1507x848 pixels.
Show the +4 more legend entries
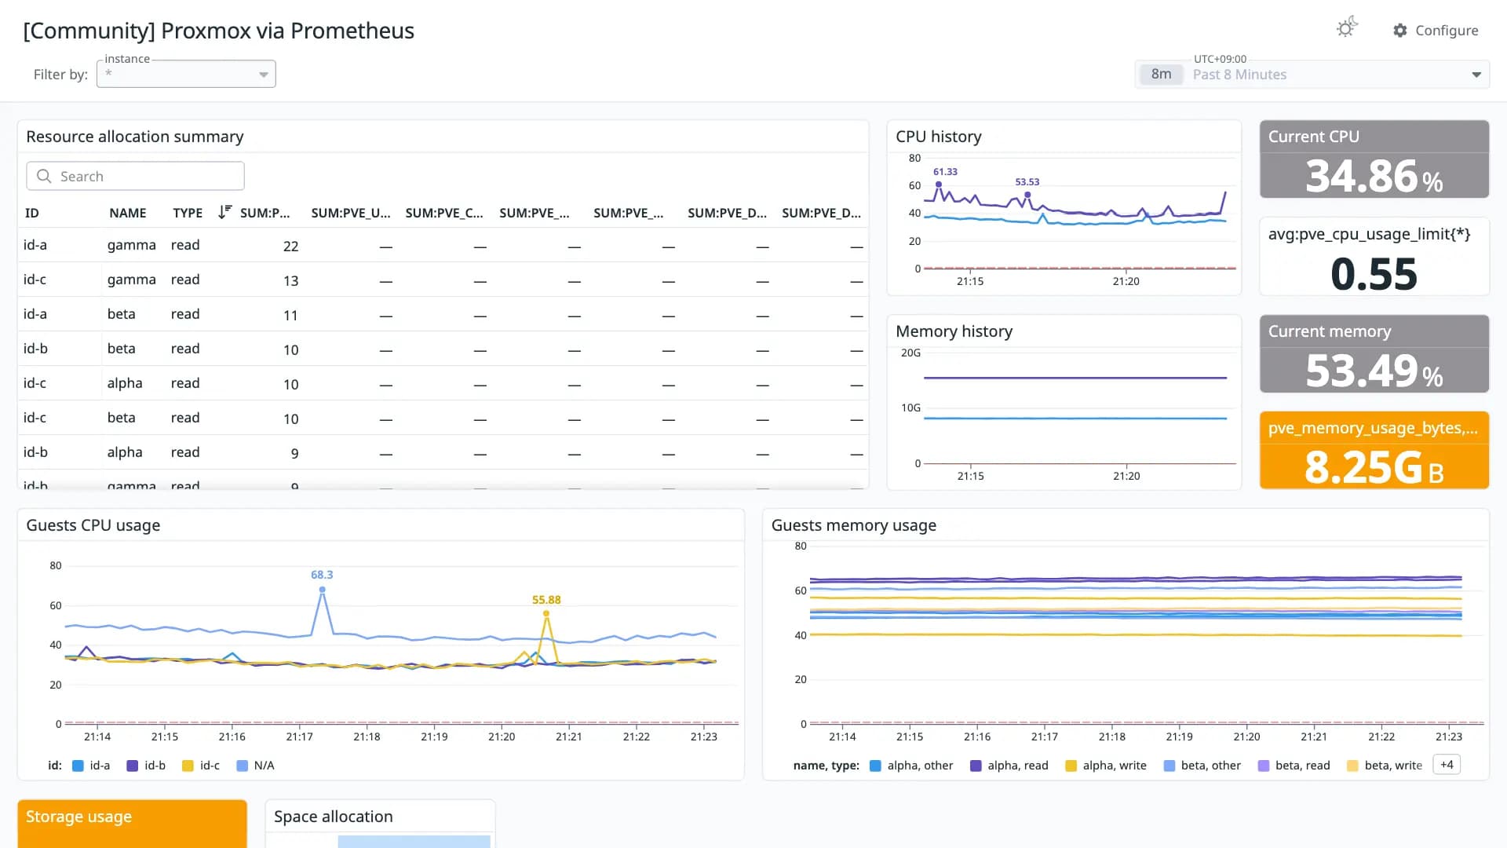pyautogui.click(x=1447, y=765)
